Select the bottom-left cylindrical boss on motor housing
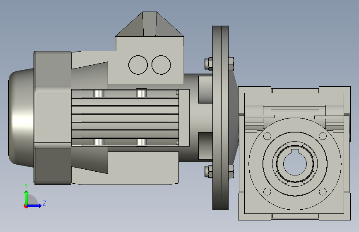Viewport: 359px width, 232px height. 99,142
